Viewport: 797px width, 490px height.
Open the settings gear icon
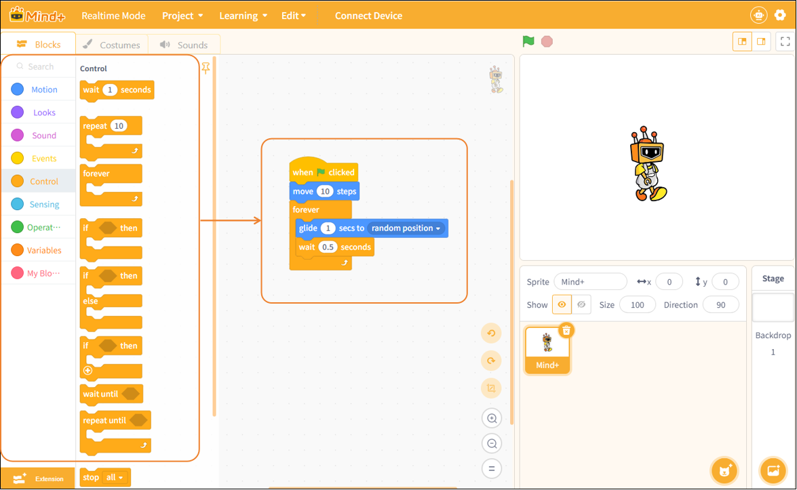pos(780,15)
